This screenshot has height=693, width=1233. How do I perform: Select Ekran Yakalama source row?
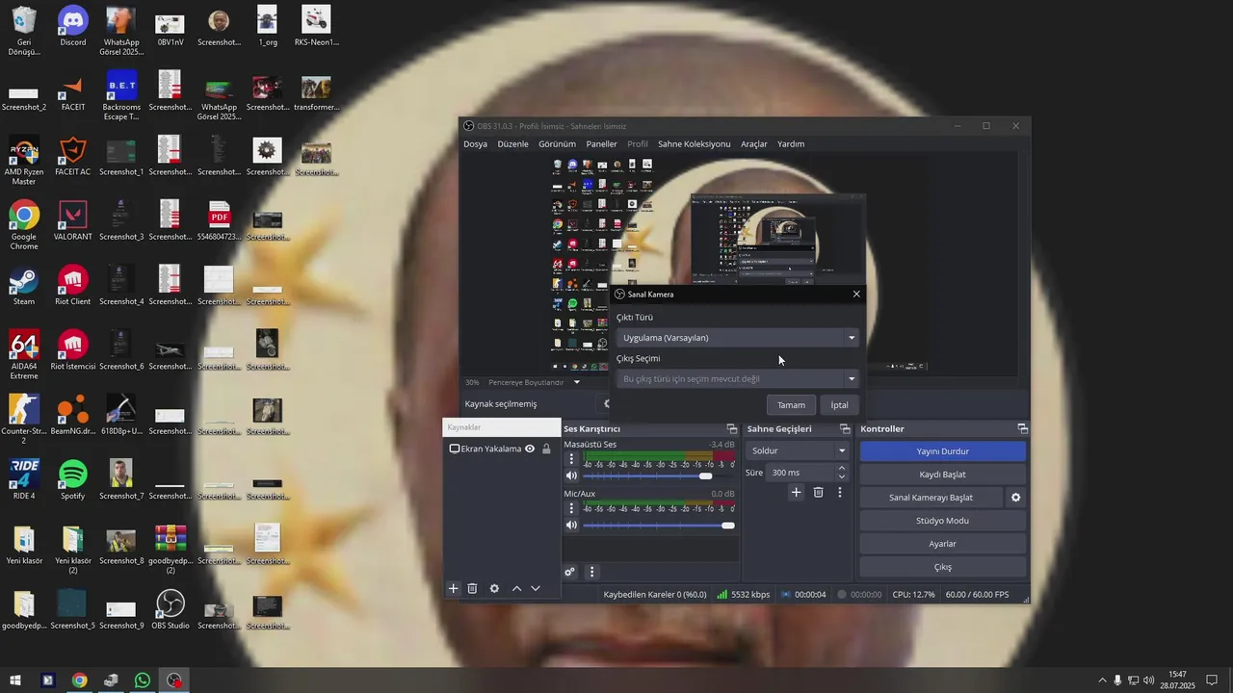[502, 449]
